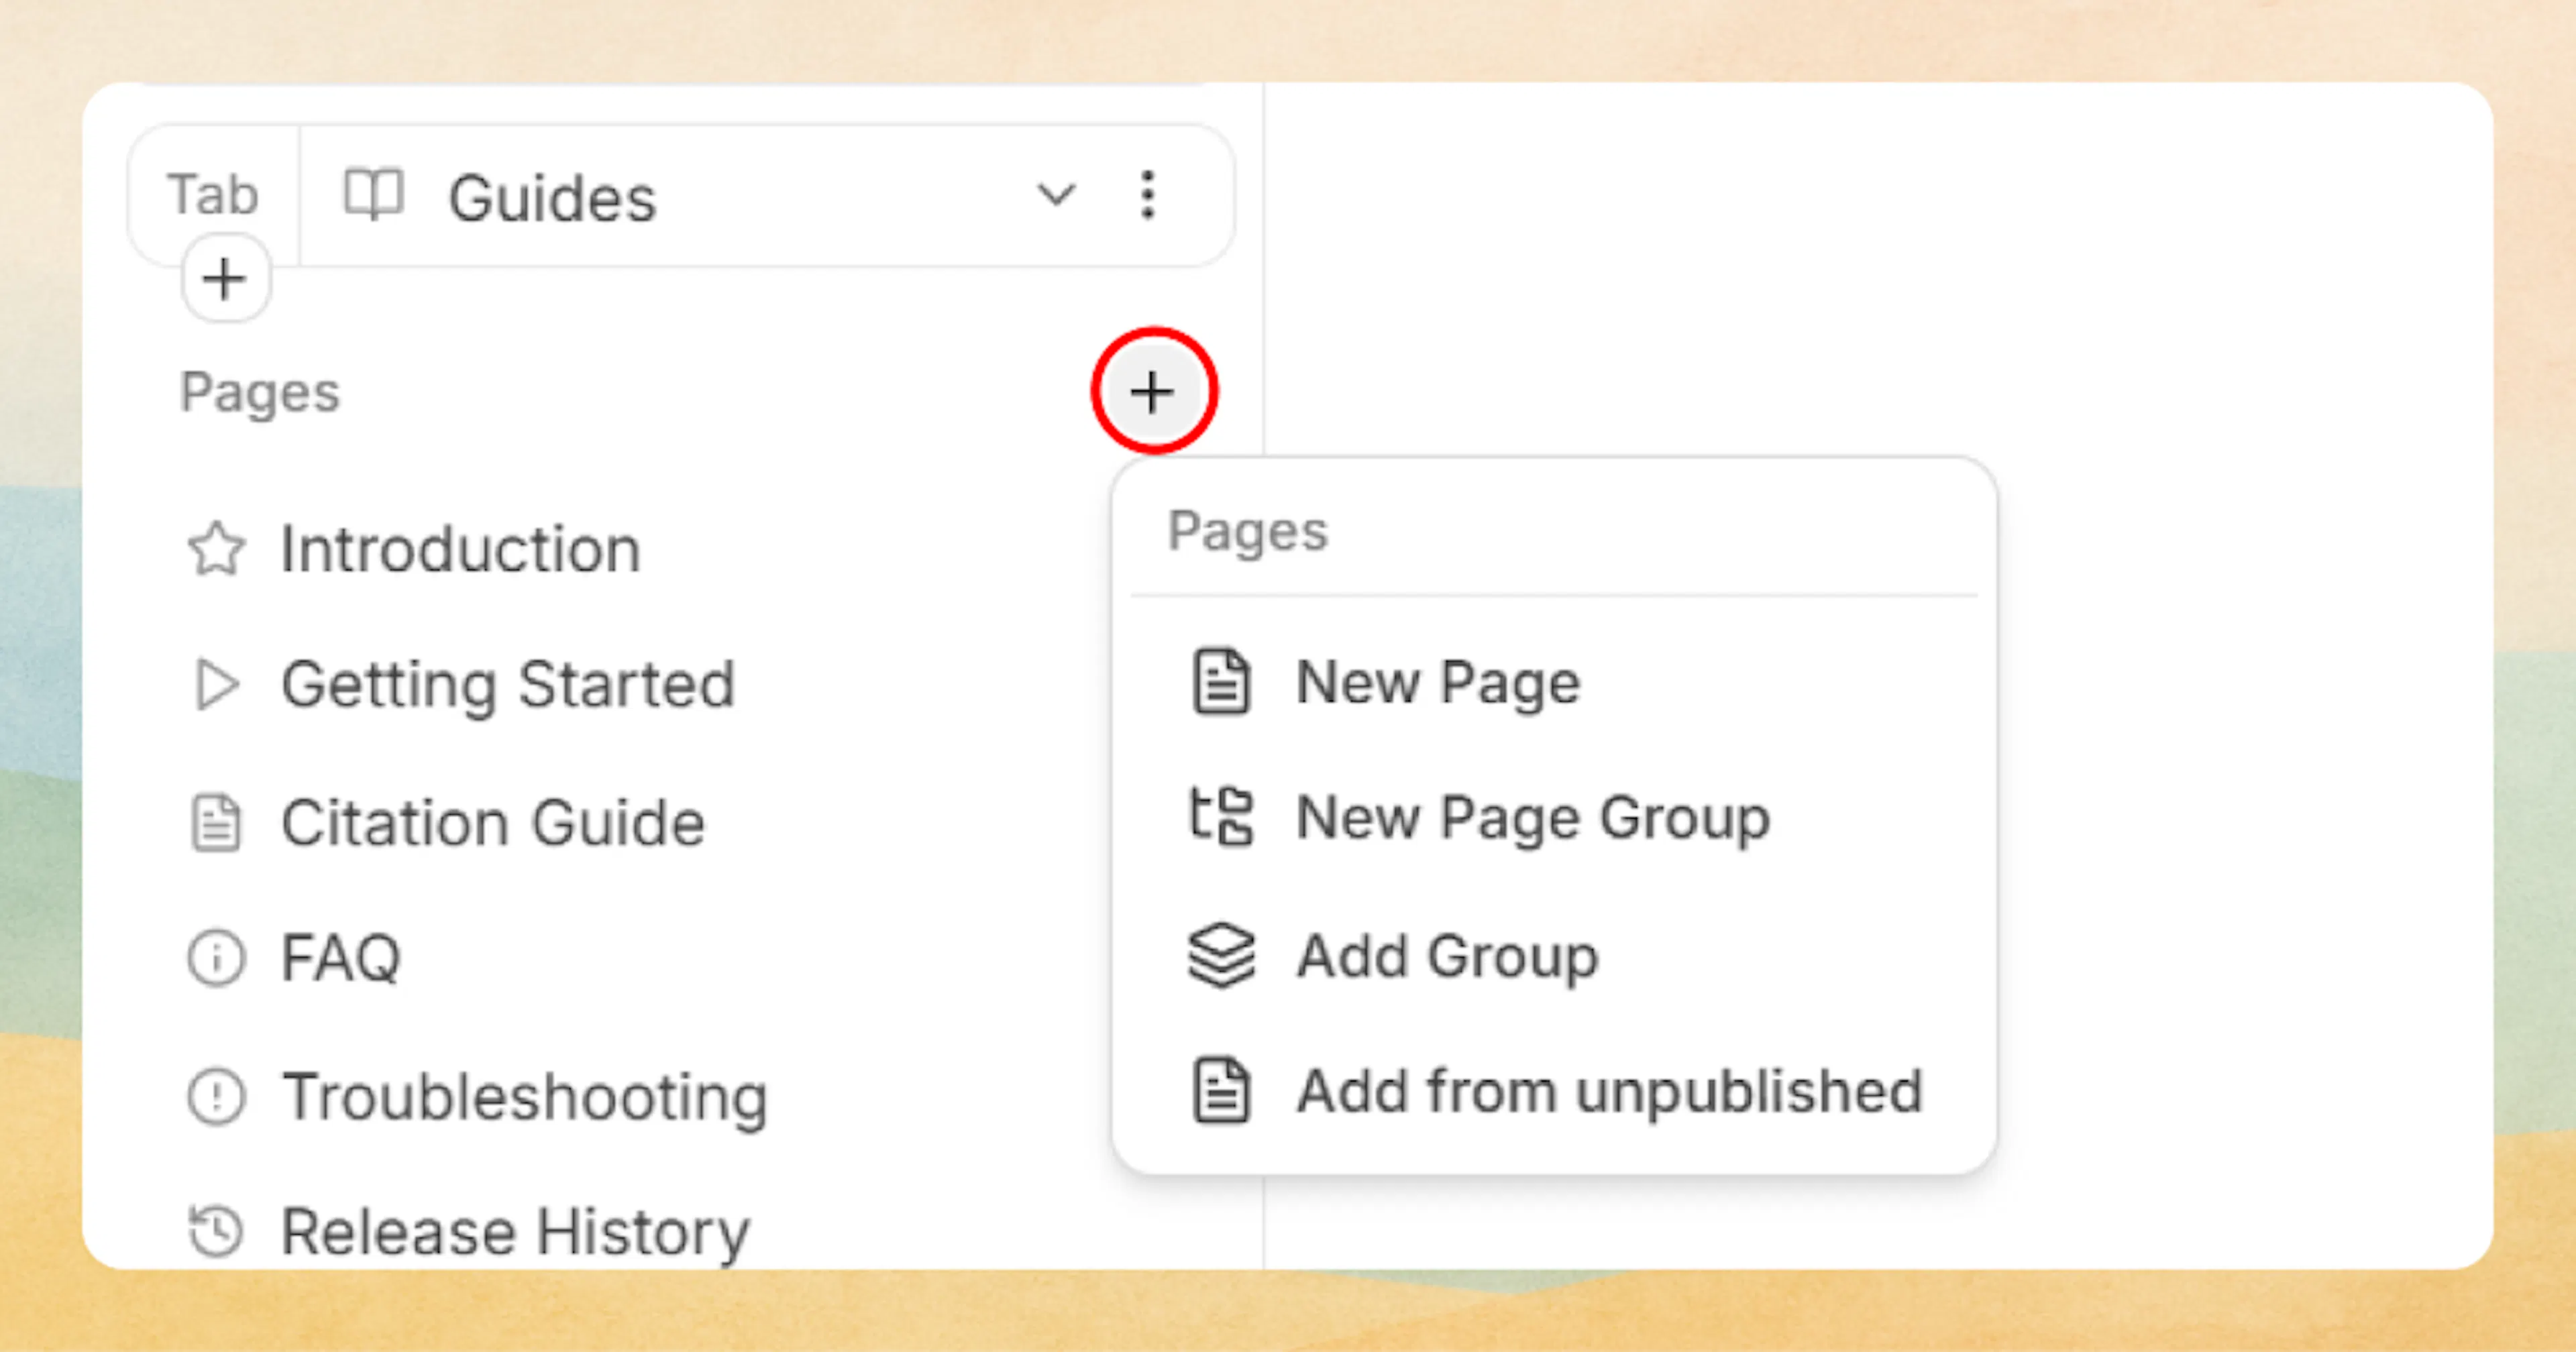Open the Release History page

tap(513, 1230)
